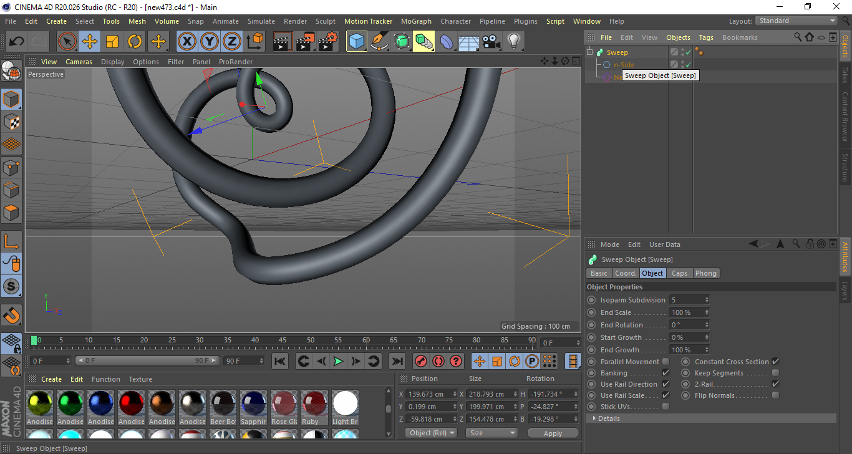Viewport: 852px width, 454px height.
Task: Switch to Points mode
Action: point(11,167)
